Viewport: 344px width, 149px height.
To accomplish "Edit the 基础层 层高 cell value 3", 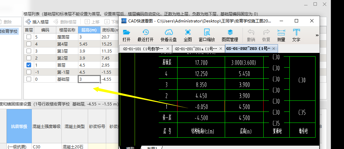I will 89,79.
